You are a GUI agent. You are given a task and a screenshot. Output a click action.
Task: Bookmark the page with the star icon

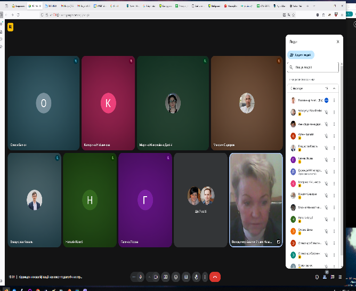click(293, 15)
